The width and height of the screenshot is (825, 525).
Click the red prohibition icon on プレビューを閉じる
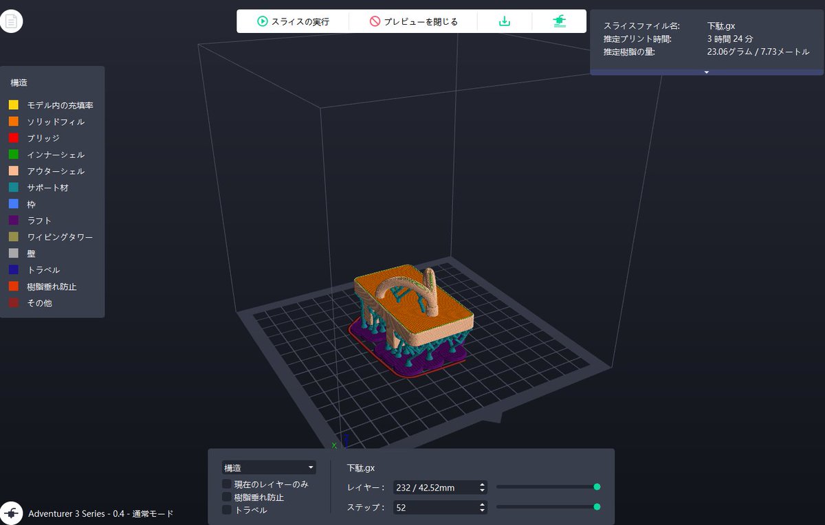(x=376, y=21)
